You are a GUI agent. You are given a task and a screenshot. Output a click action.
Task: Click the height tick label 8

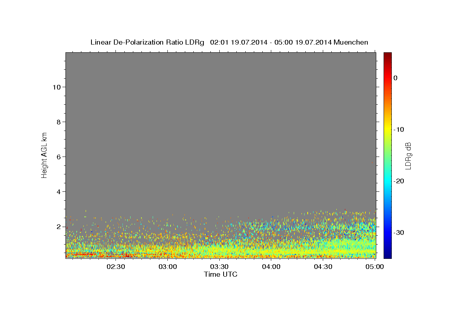coord(58,122)
